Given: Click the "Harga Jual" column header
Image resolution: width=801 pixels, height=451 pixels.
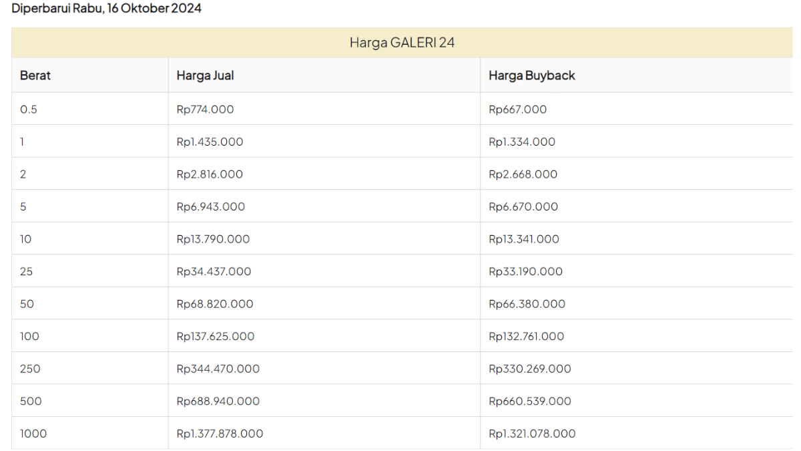Looking at the screenshot, I should pos(205,76).
